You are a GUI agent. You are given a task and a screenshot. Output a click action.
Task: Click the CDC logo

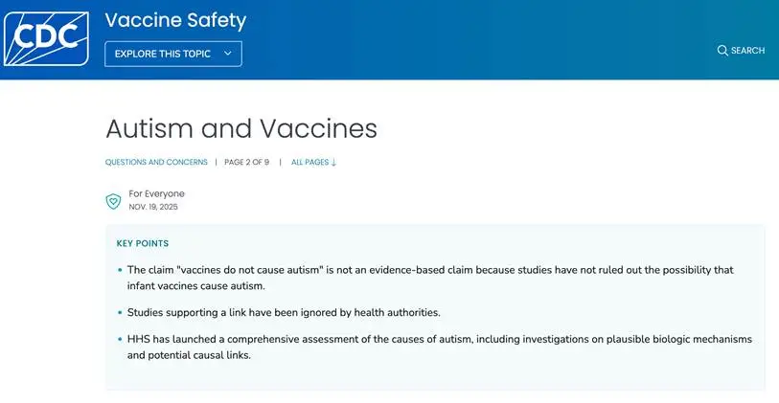click(x=47, y=39)
